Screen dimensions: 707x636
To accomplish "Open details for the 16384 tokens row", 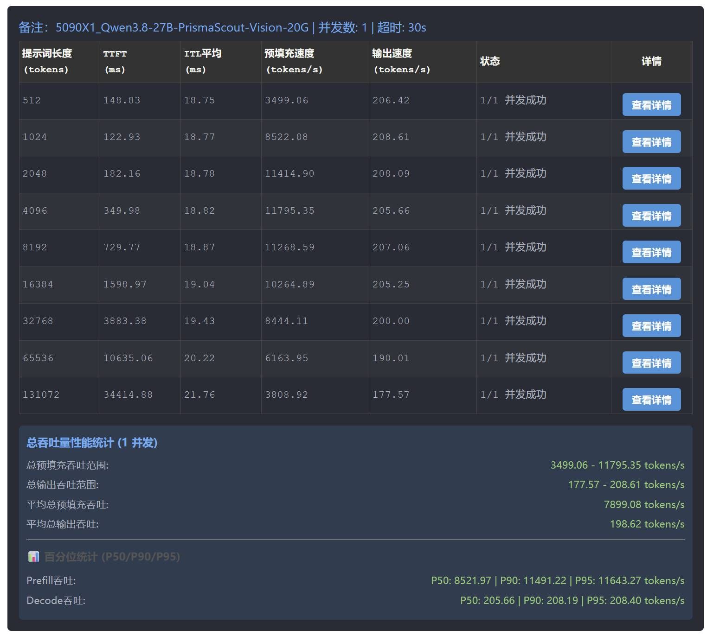I will point(651,289).
